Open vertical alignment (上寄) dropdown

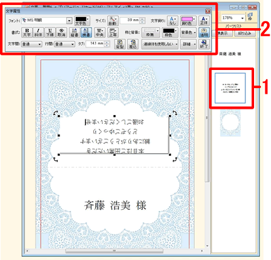point(113,32)
